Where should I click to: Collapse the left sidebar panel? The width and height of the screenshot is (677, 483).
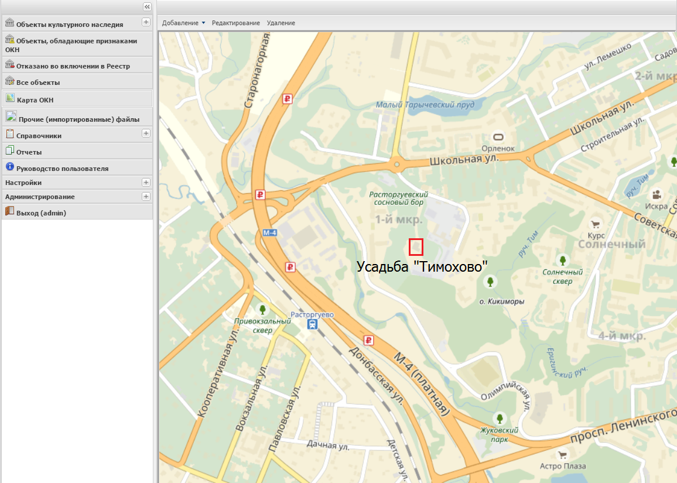(x=146, y=7)
